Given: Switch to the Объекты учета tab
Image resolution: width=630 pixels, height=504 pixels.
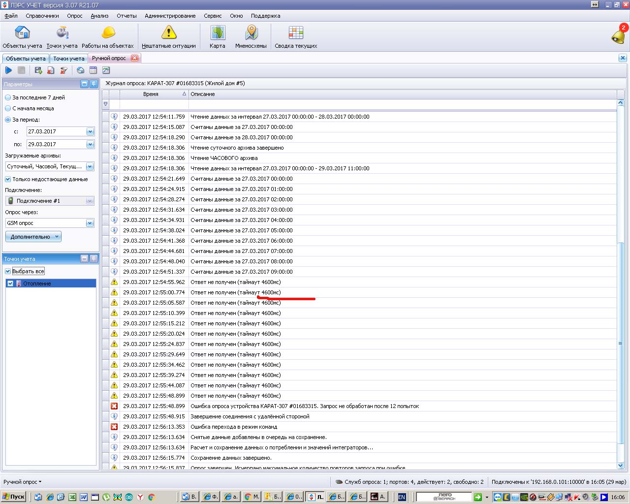Looking at the screenshot, I should pos(26,59).
